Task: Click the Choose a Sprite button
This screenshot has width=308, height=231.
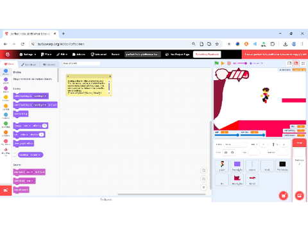Action: [284, 196]
